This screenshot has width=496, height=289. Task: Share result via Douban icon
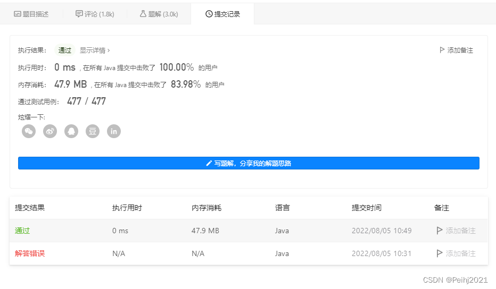pos(93,131)
